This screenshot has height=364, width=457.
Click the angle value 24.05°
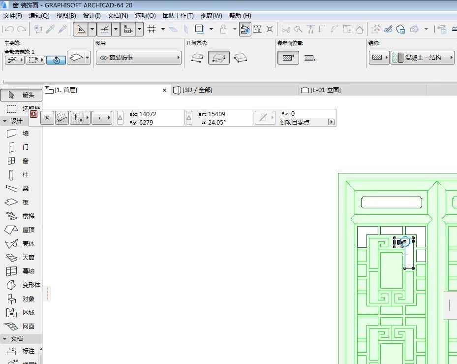[x=217, y=122]
